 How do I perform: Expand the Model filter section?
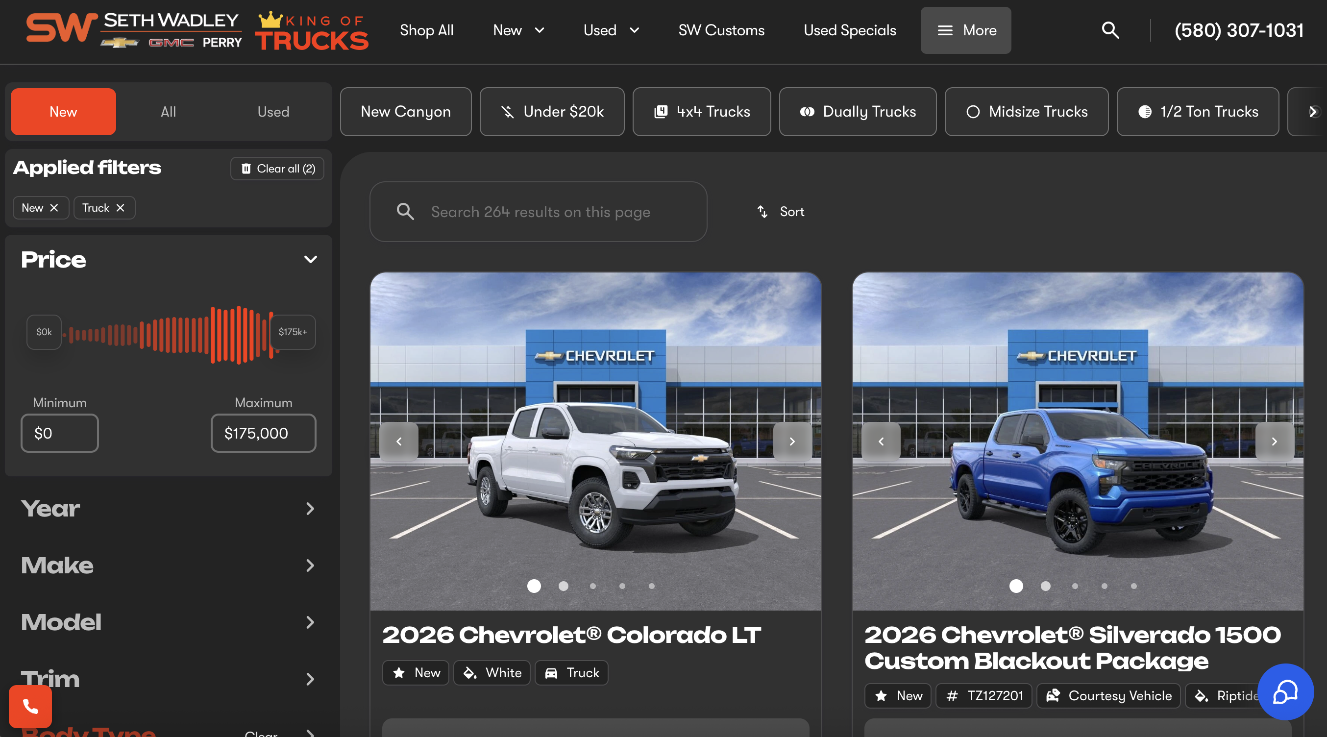169,622
